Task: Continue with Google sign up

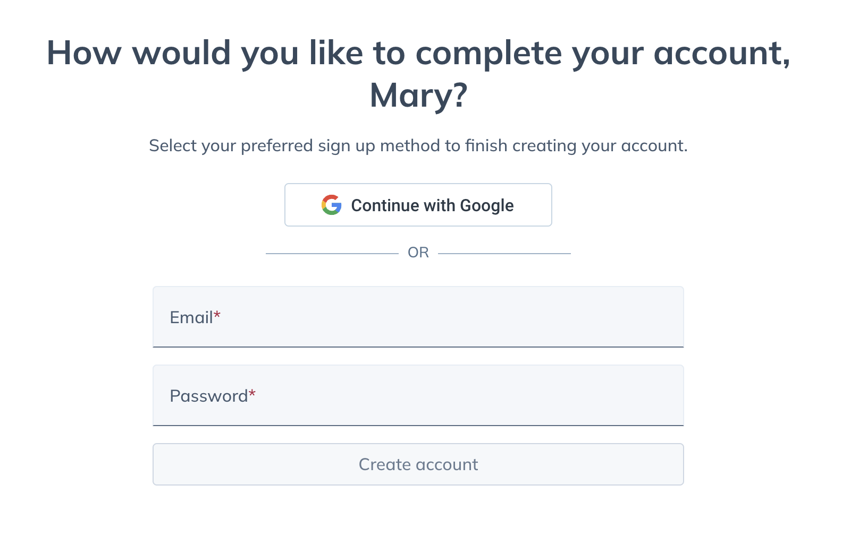Action: point(418,205)
